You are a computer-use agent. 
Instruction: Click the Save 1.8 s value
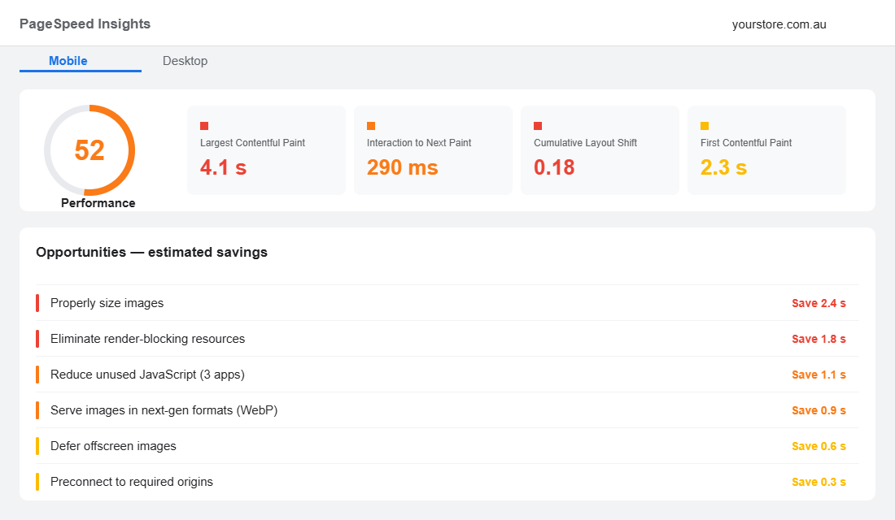pos(819,340)
